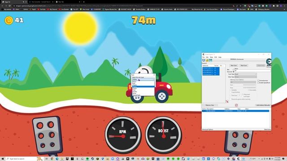Select the No description address table entry

tap(235, 111)
